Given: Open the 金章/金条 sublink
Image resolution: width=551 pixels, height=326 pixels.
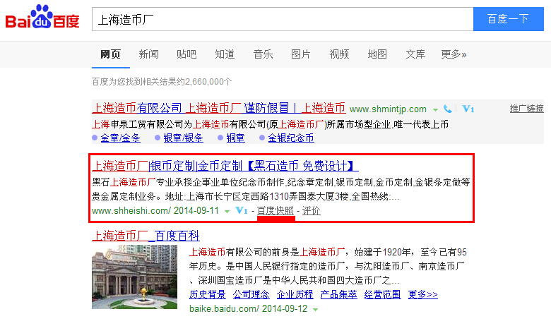Looking at the screenshot, I should (121, 138).
